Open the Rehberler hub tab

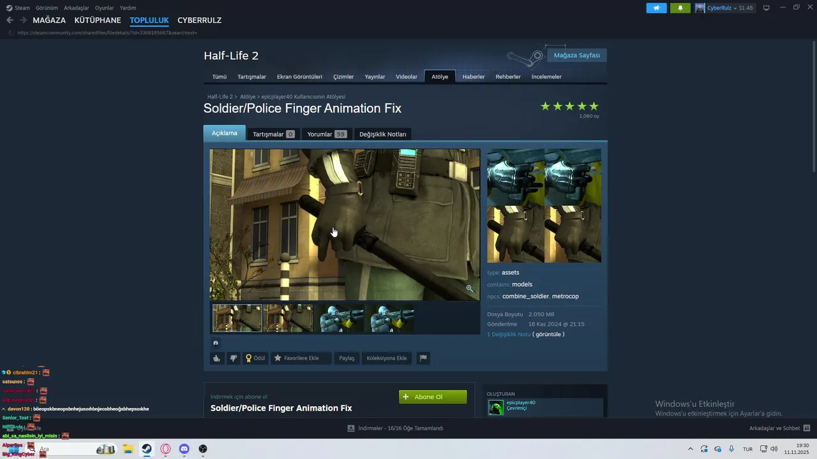(x=508, y=76)
